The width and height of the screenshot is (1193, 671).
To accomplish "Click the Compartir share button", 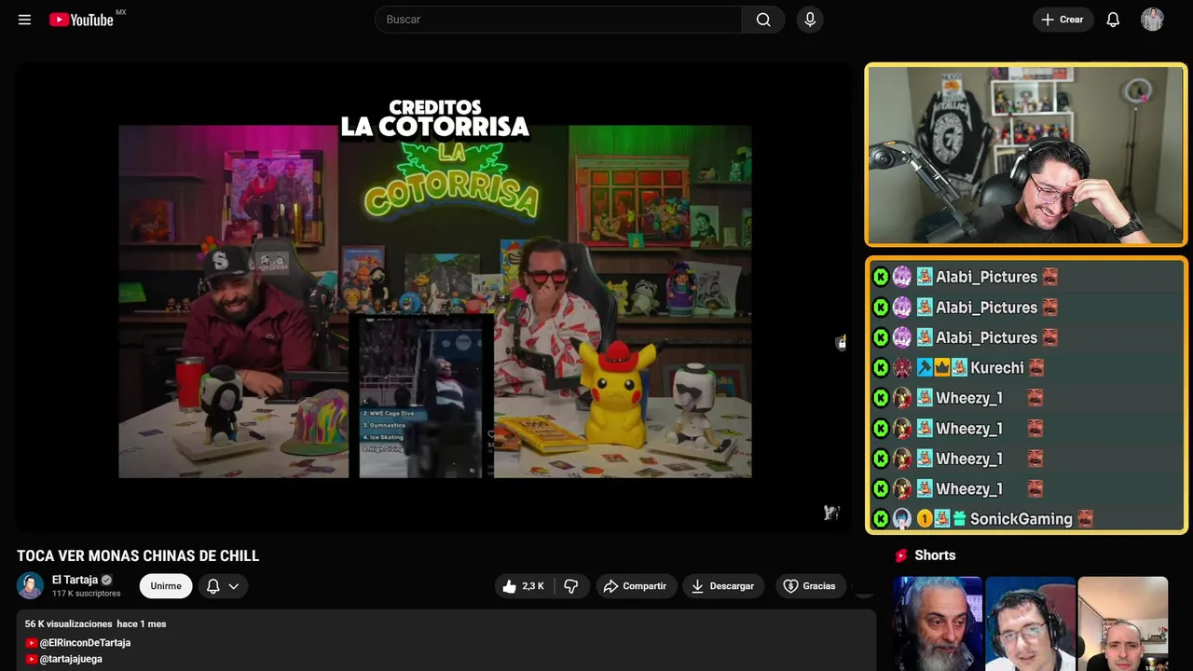I will 636,586.
